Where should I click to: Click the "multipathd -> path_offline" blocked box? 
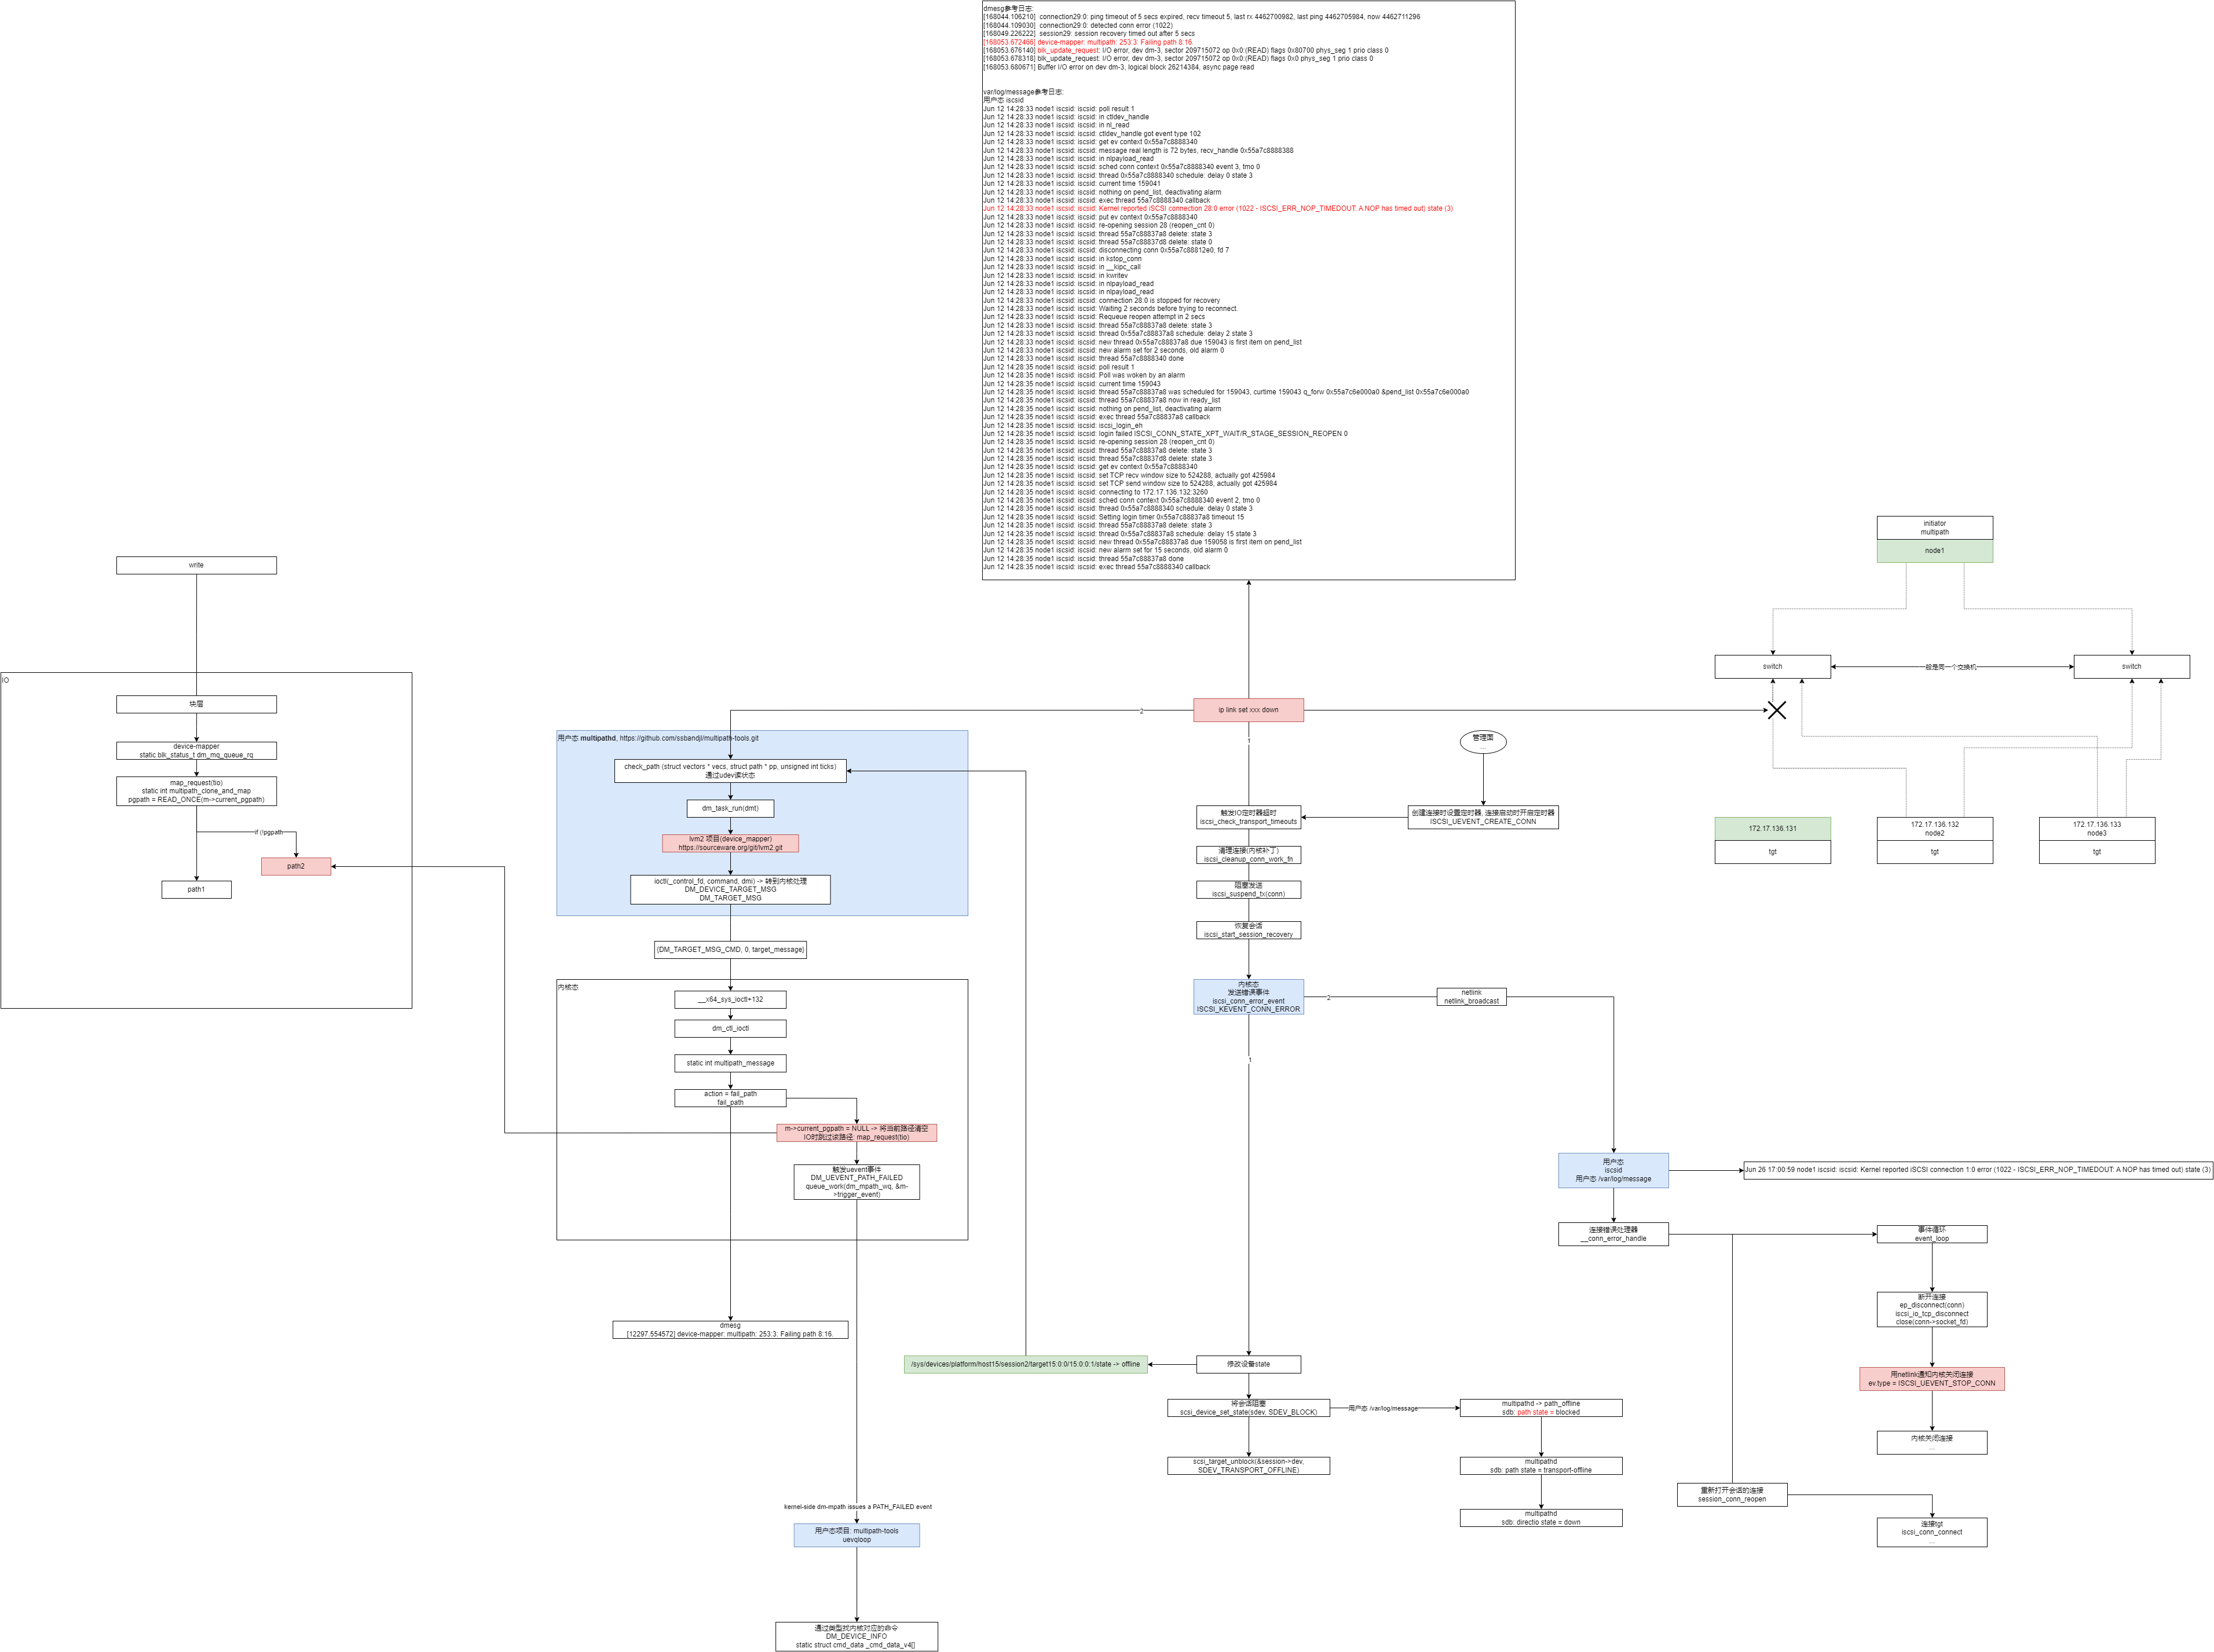[1541, 1408]
